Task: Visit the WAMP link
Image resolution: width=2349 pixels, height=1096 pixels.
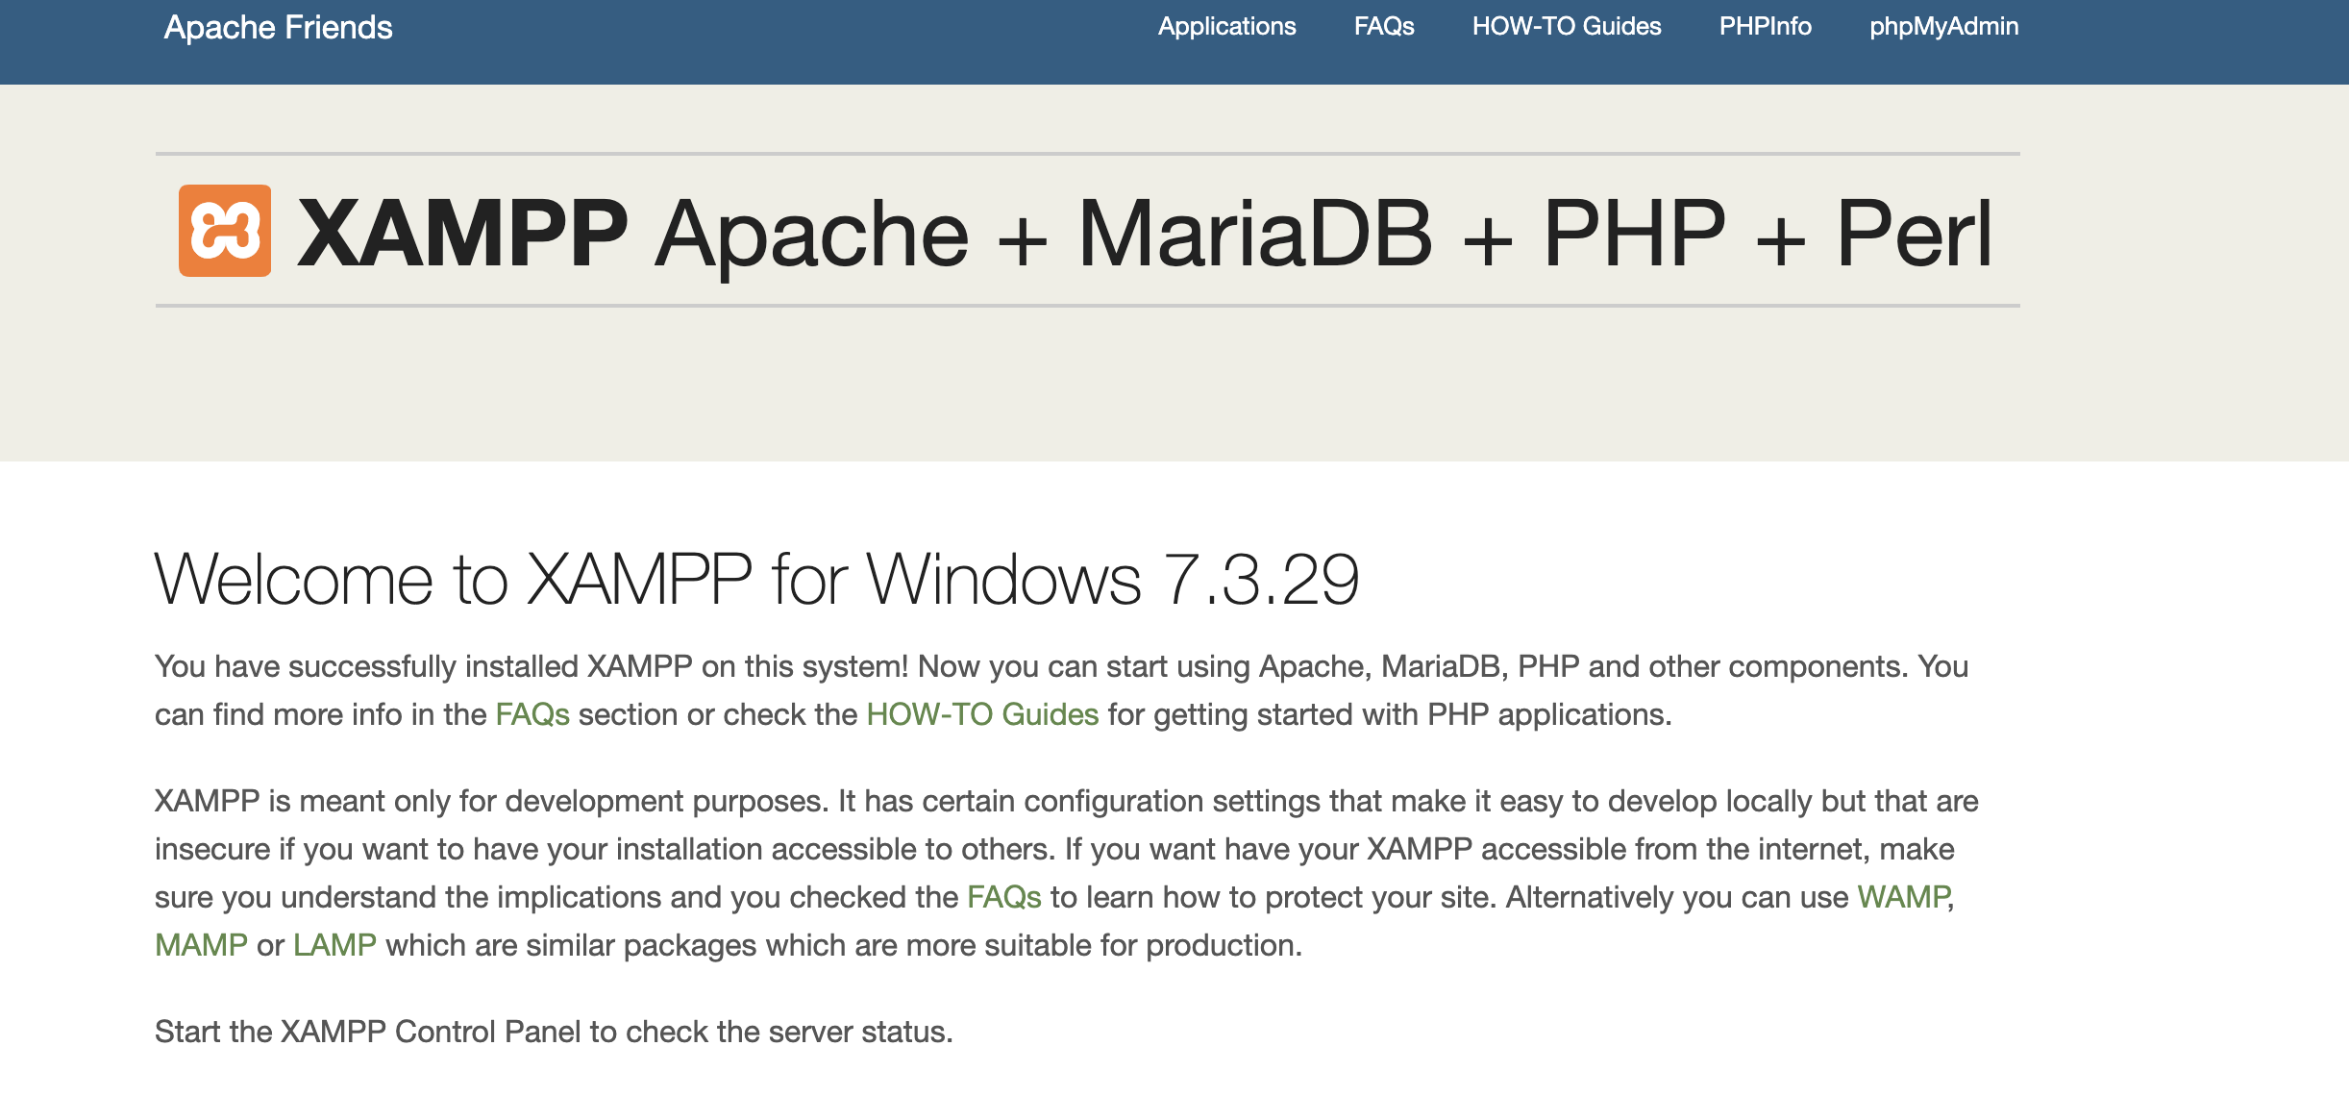Action: tap(1903, 897)
